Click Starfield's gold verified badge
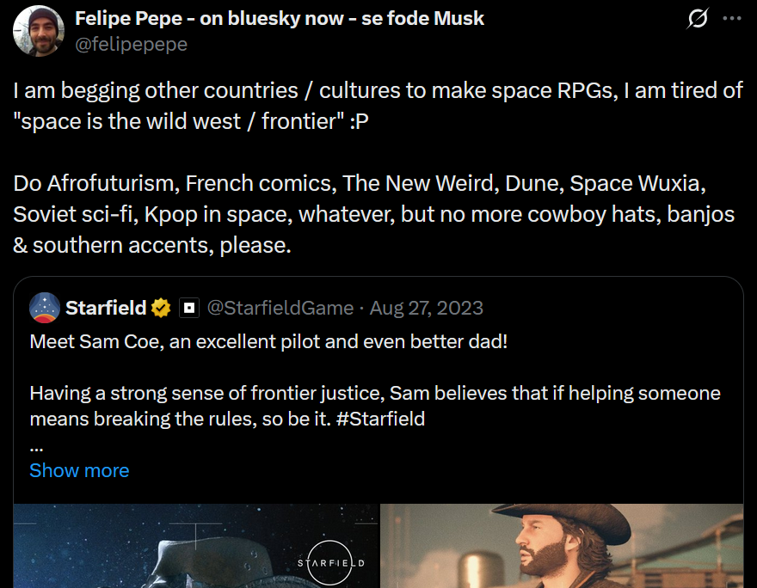Image resolution: width=757 pixels, height=588 pixels. tap(161, 308)
